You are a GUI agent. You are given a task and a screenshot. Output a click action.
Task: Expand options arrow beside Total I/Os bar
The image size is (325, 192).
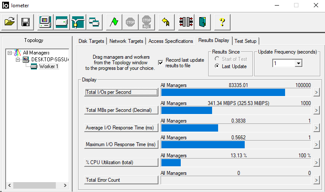pos(317,92)
